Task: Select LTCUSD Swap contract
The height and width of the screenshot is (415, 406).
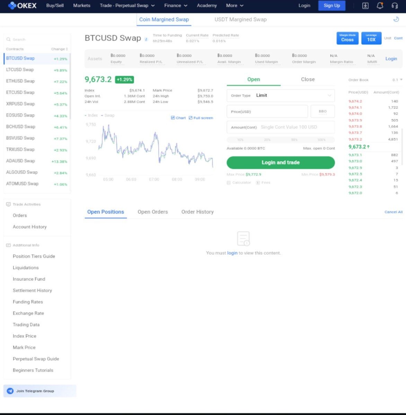Action: coord(37,70)
